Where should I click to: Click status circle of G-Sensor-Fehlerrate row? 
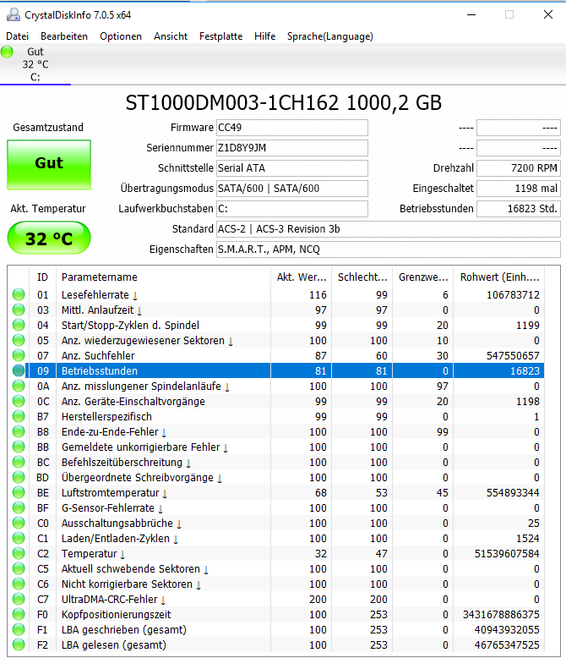point(19,507)
